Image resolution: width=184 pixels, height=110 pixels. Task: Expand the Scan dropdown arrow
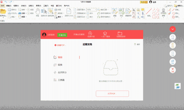26,13
